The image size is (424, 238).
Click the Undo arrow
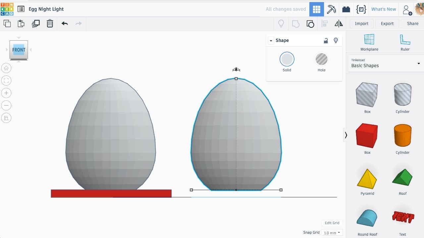(65, 23)
